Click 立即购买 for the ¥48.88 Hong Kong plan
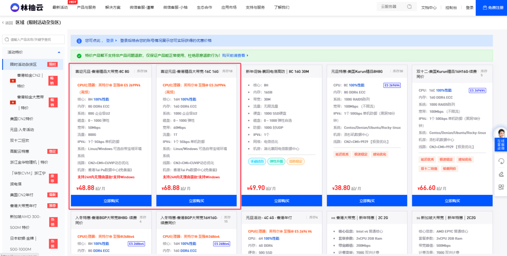The height and width of the screenshot is (256, 507). click(111, 201)
